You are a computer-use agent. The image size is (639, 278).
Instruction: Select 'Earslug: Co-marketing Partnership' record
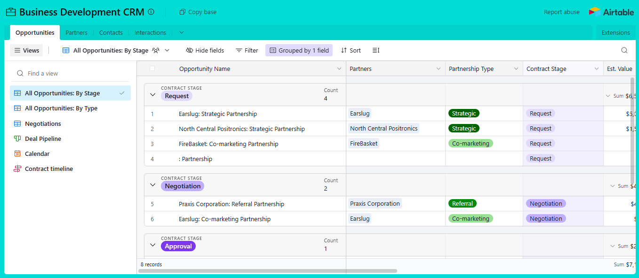(224, 219)
